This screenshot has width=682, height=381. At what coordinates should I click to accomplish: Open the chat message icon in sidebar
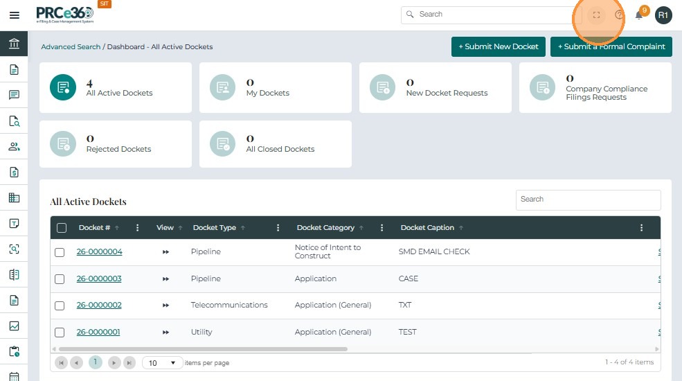coord(14,96)
